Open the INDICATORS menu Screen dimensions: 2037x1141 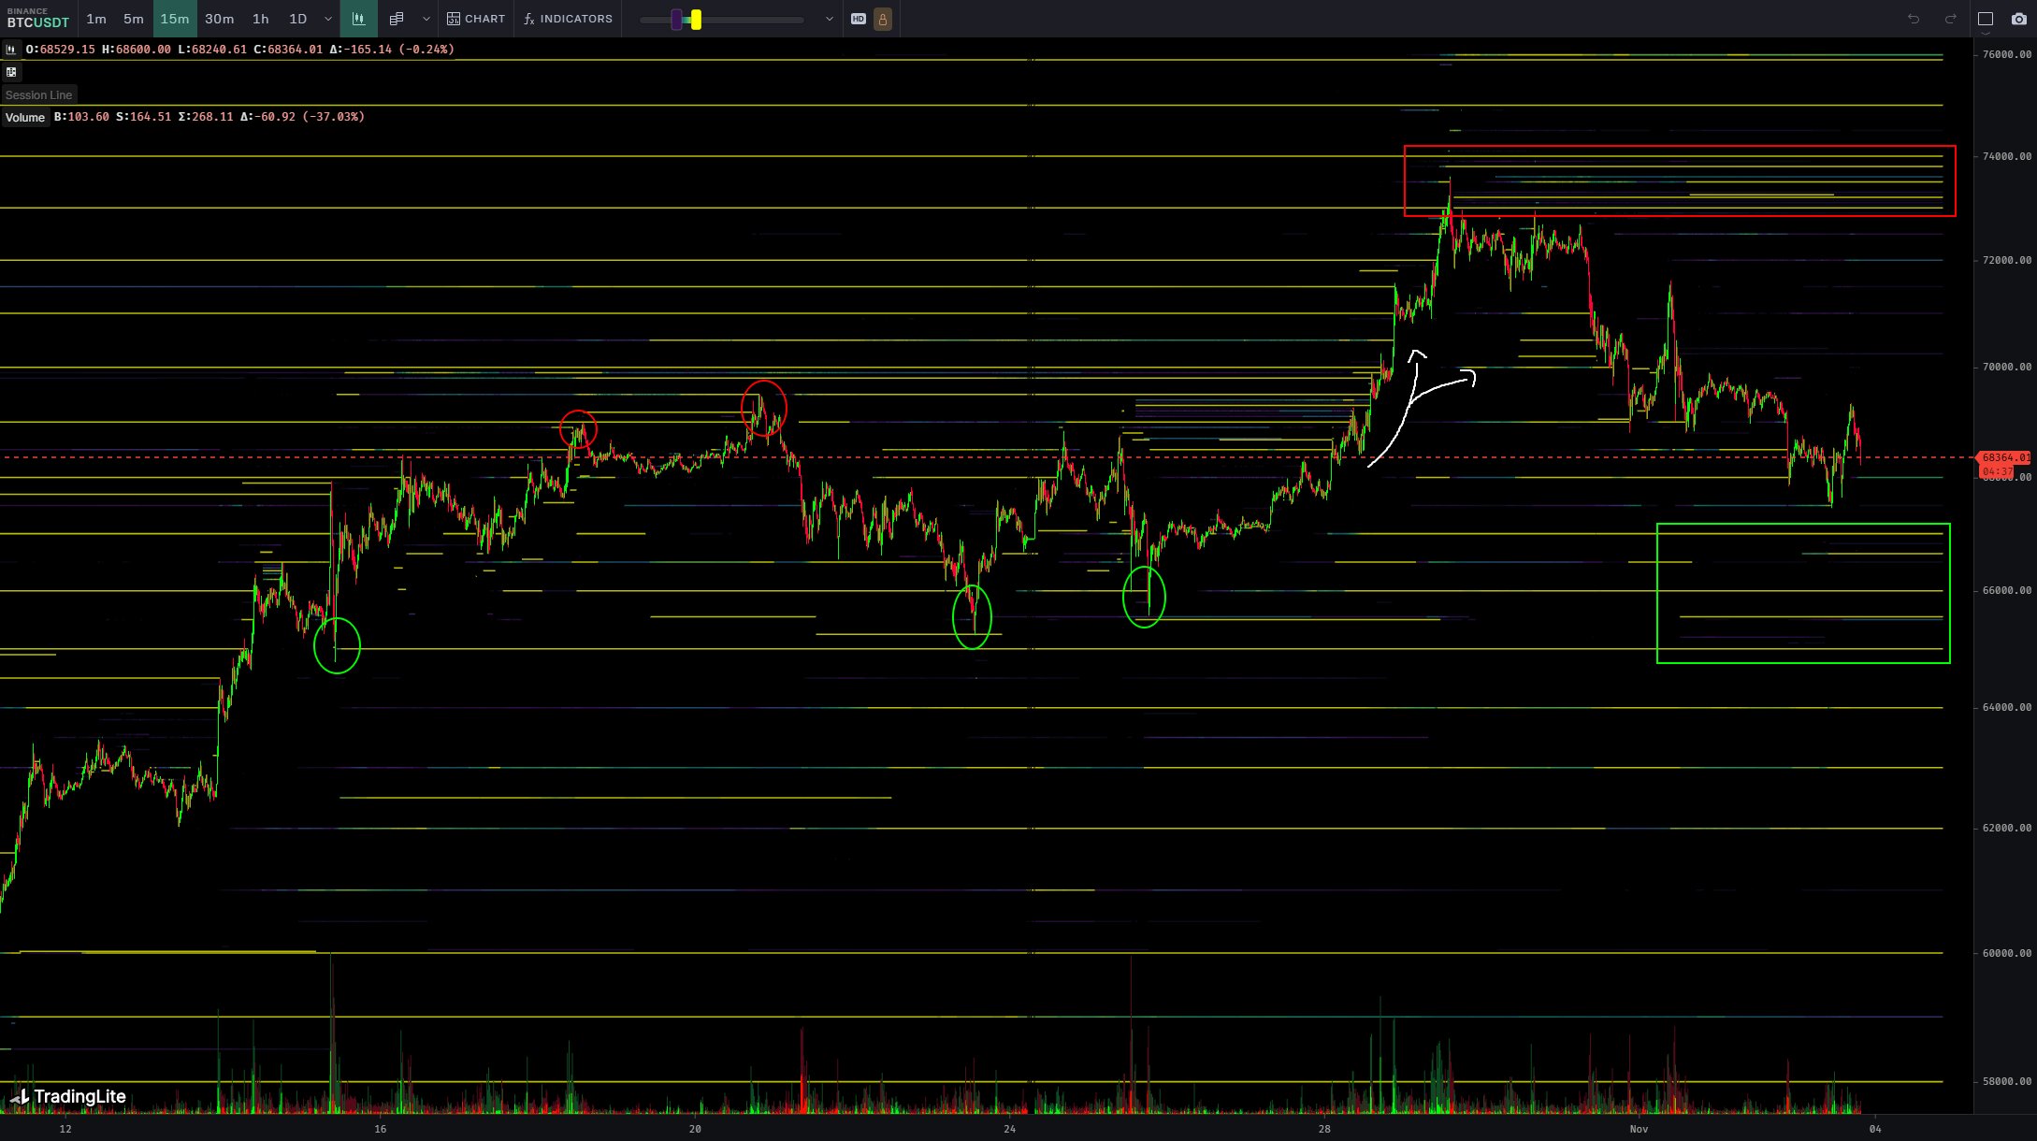tap(568, 19)
